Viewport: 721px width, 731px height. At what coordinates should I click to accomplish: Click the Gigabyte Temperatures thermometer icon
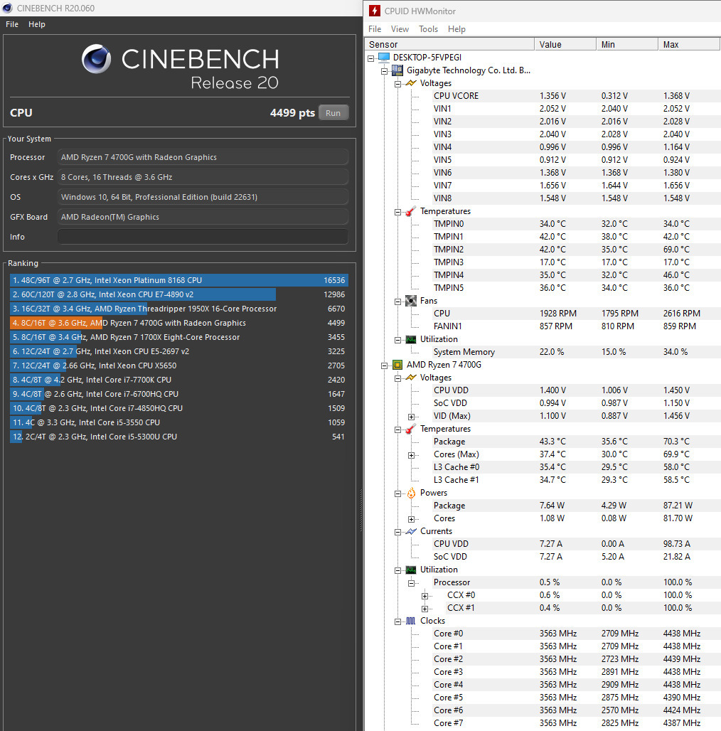[410, 211]
